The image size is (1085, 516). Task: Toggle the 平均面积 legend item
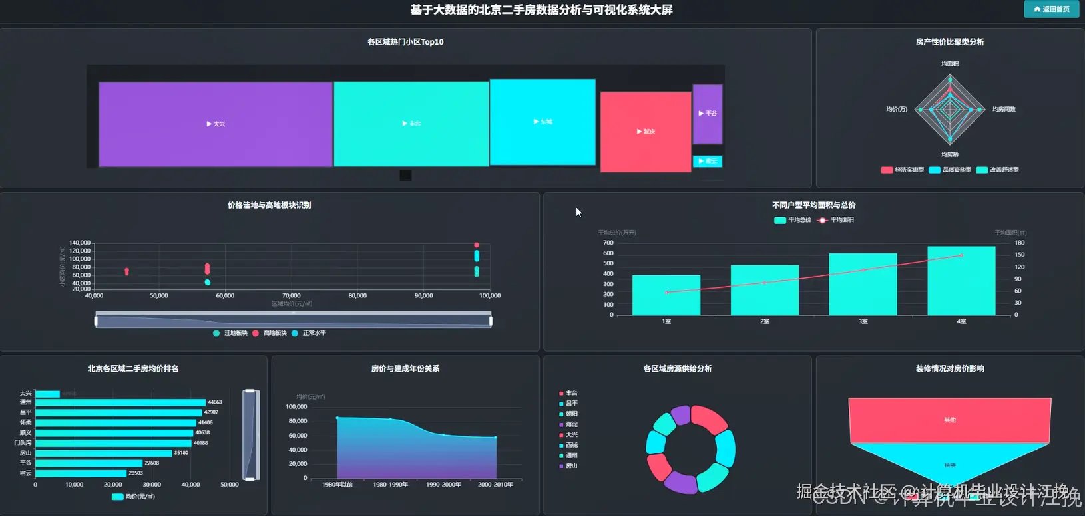[835, 220]
